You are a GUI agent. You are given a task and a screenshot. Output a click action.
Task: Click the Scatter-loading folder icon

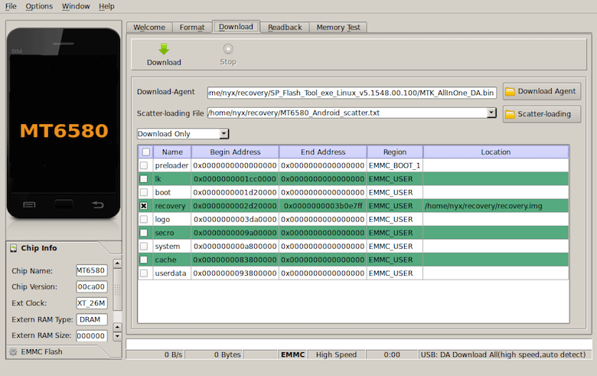pyautogui.click(x=510, y=114)
